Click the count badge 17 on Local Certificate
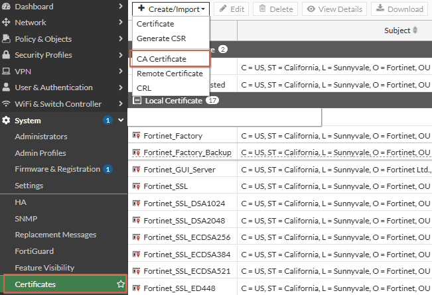 212,101
